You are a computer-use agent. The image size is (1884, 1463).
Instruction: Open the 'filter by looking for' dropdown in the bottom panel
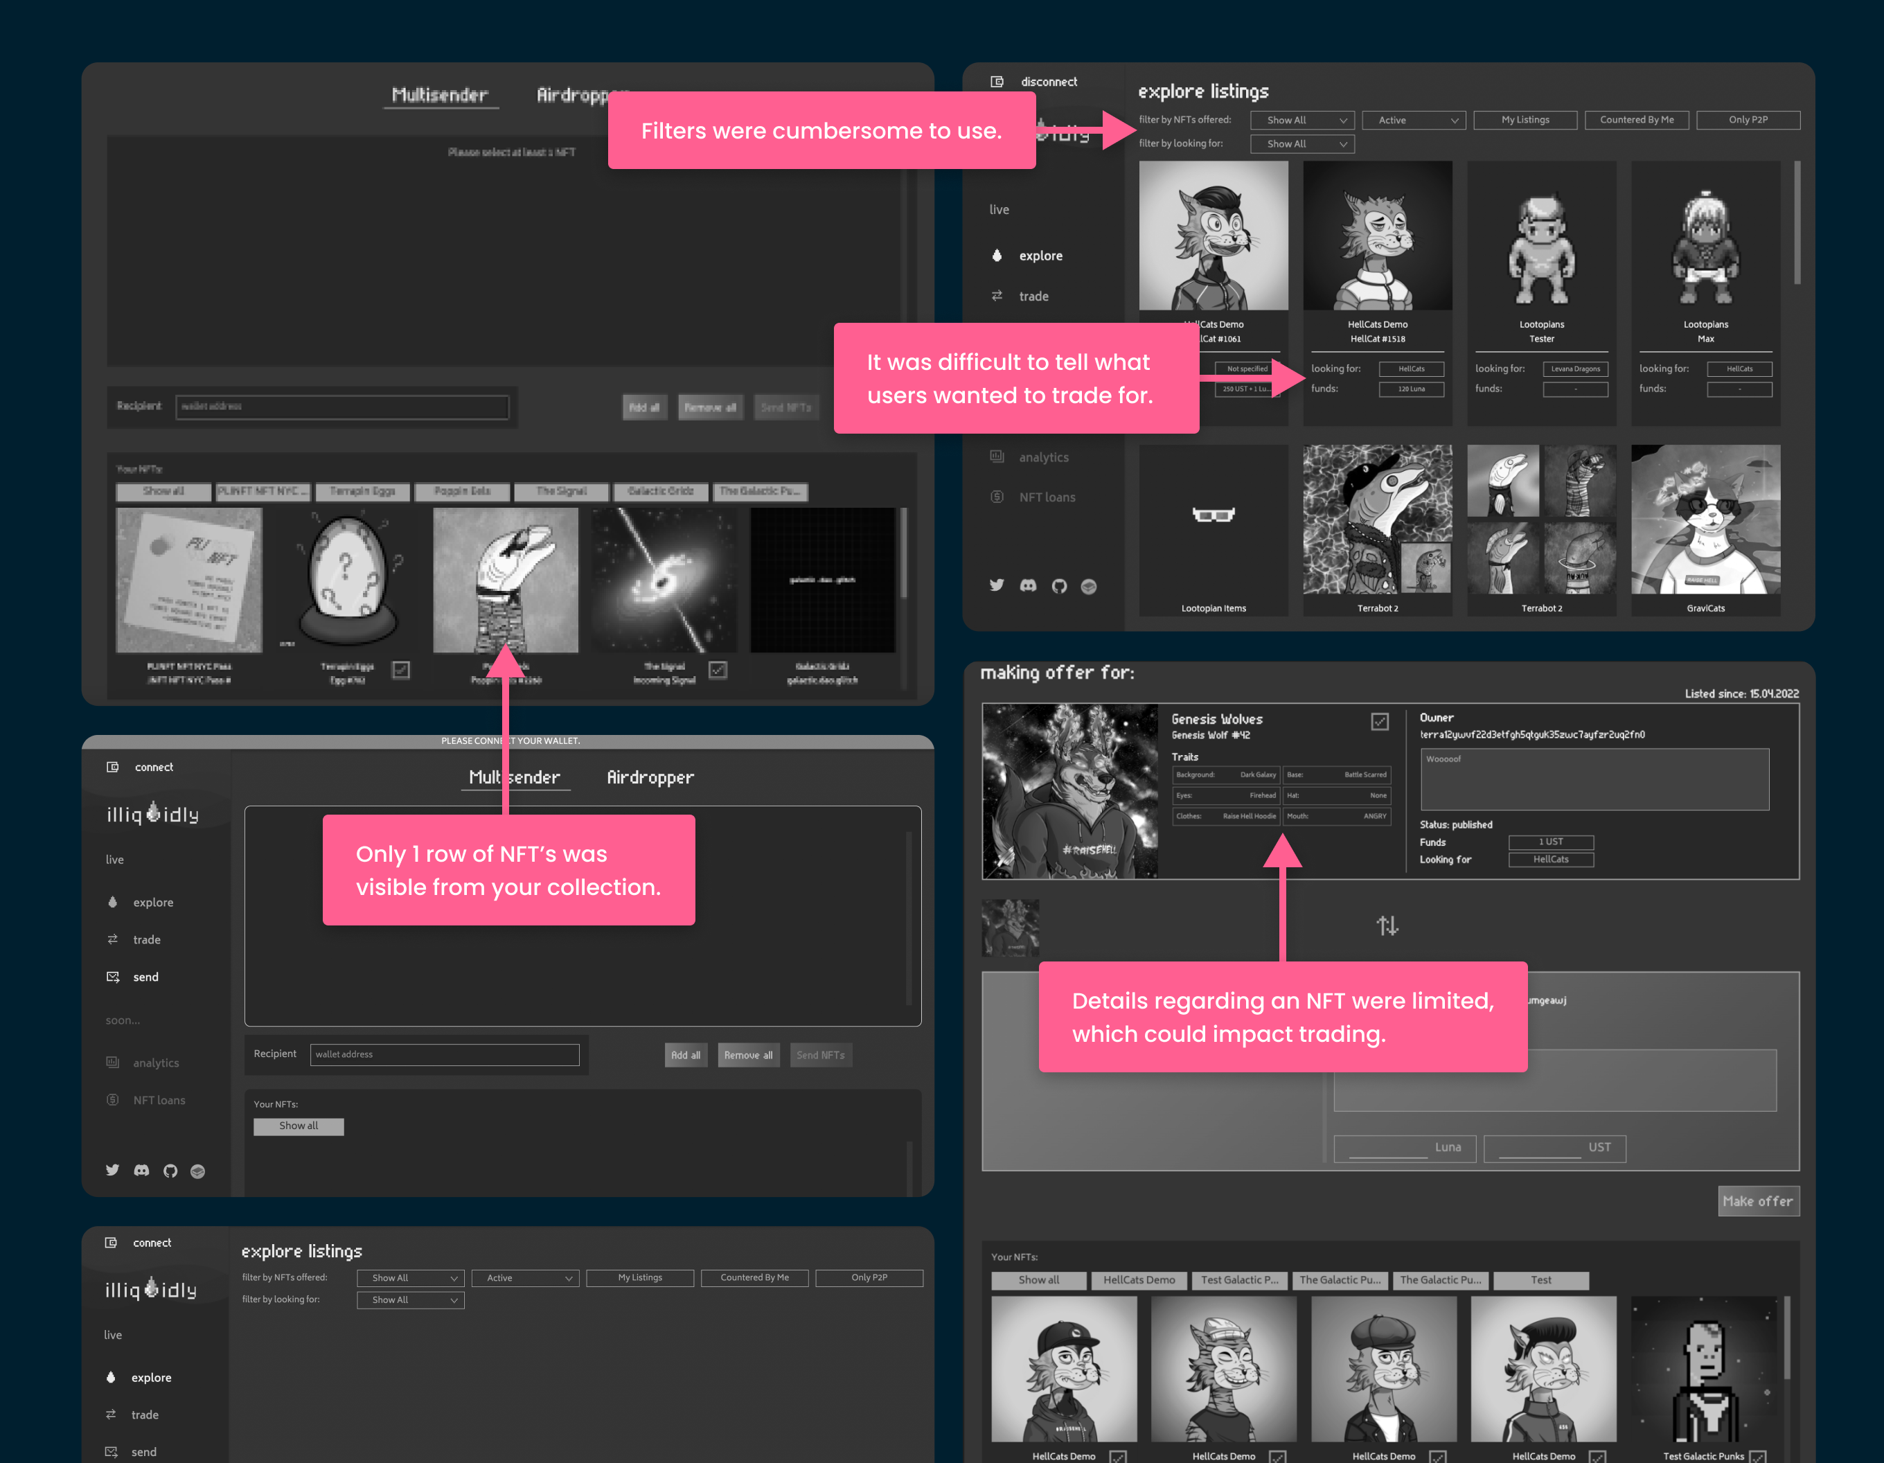coord(411,1300)
